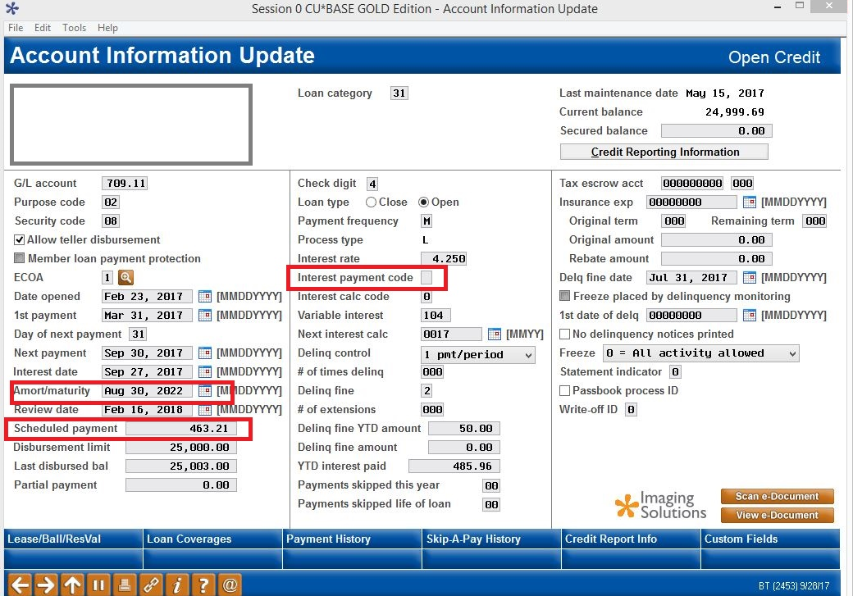Click the question mark help icon
The height and width of the screenshot is (596, 853).
coord(203,585)
